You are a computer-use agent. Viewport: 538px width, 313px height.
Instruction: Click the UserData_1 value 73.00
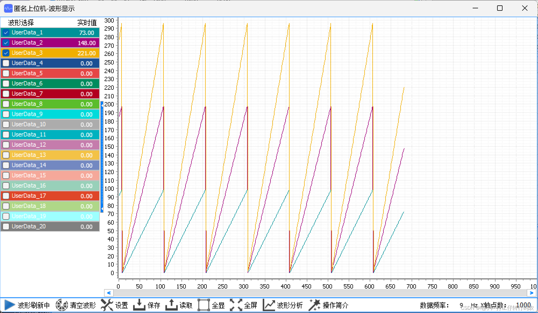tap(87, 33)
